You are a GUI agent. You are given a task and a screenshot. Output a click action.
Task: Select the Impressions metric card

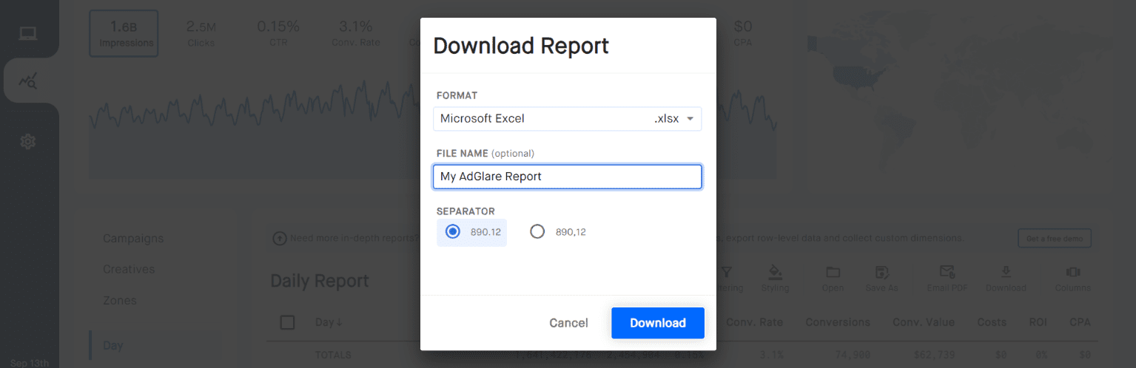click(x=124, y=34)
